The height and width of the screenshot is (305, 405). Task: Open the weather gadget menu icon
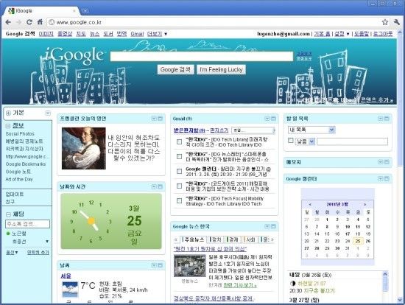[154, 265]
